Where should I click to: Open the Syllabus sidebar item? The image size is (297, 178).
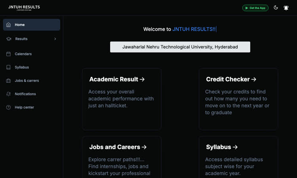[32, 67]
